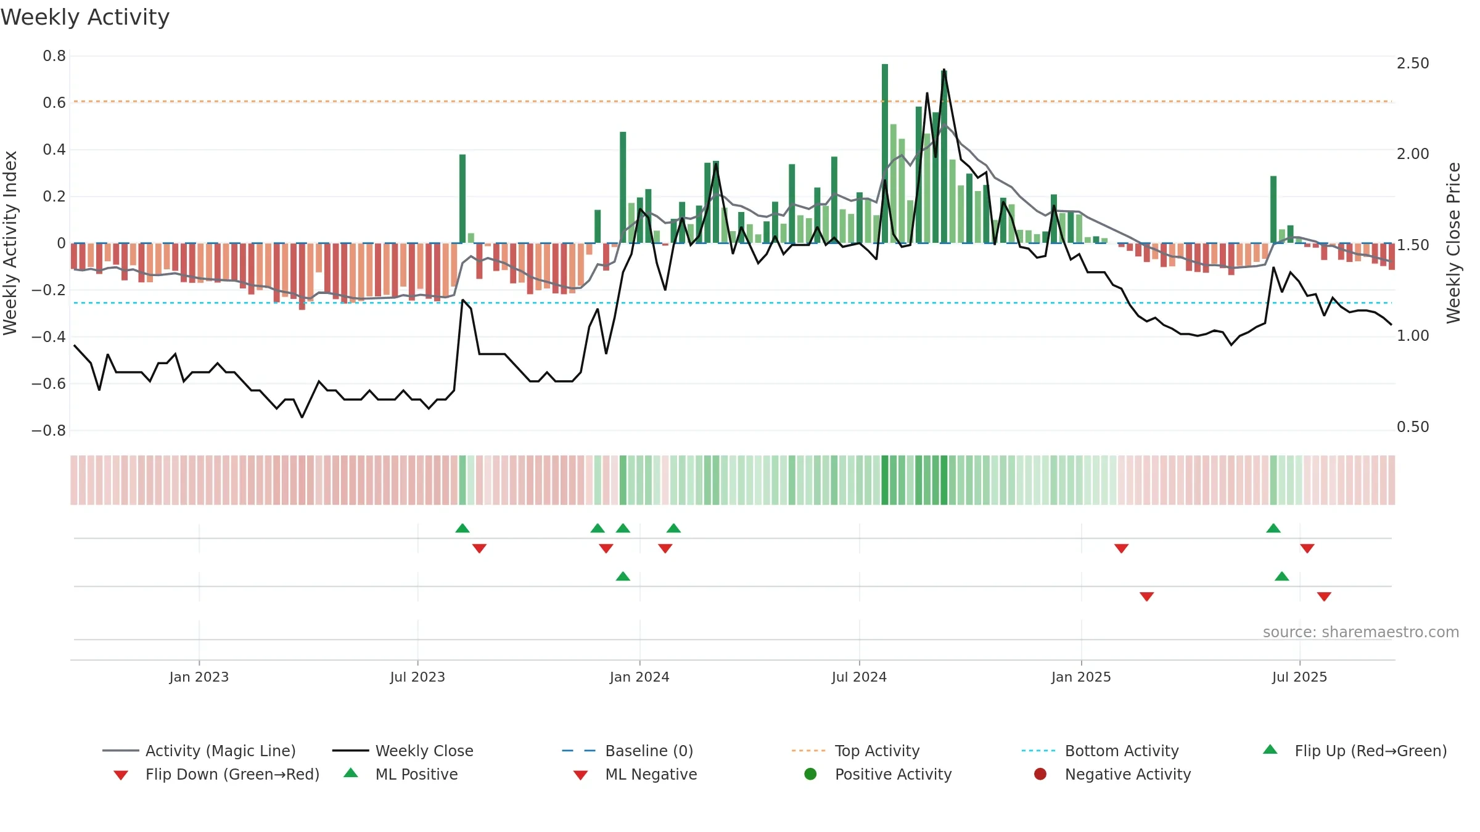Click the −0.2 activity axis tick
Screen dimensions: 1480x832
pyautogui.click(x=49, y=290)
